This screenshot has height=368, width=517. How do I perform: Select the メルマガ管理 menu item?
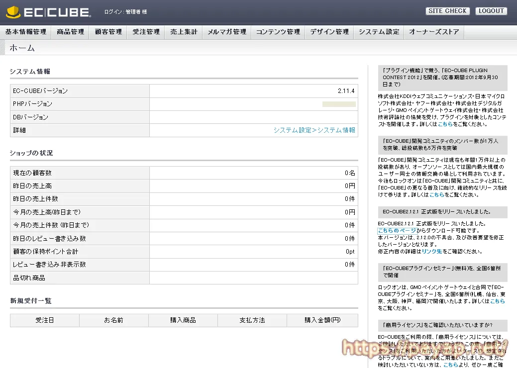click(x=226, y=32)
